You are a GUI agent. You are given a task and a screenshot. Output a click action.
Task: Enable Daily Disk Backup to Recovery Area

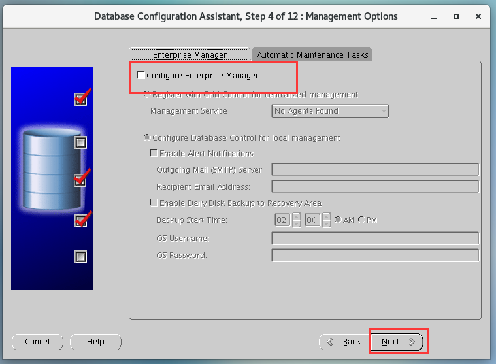(154, 203)
